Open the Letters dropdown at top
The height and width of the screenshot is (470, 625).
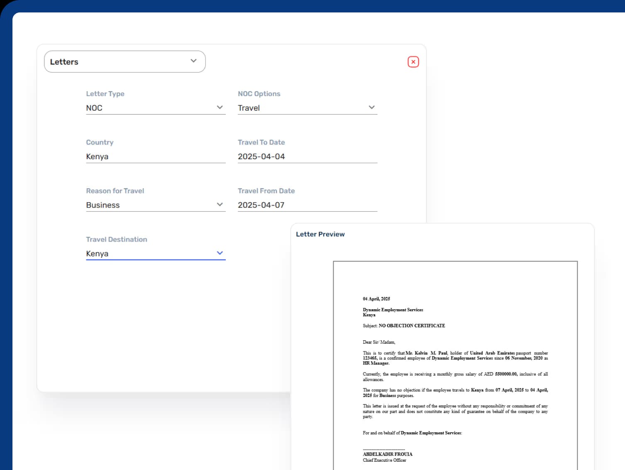click(125, 62)
